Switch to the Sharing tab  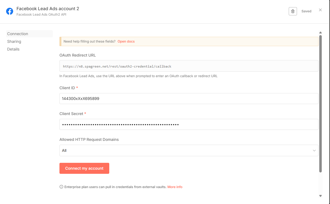[x=14, y=41]
